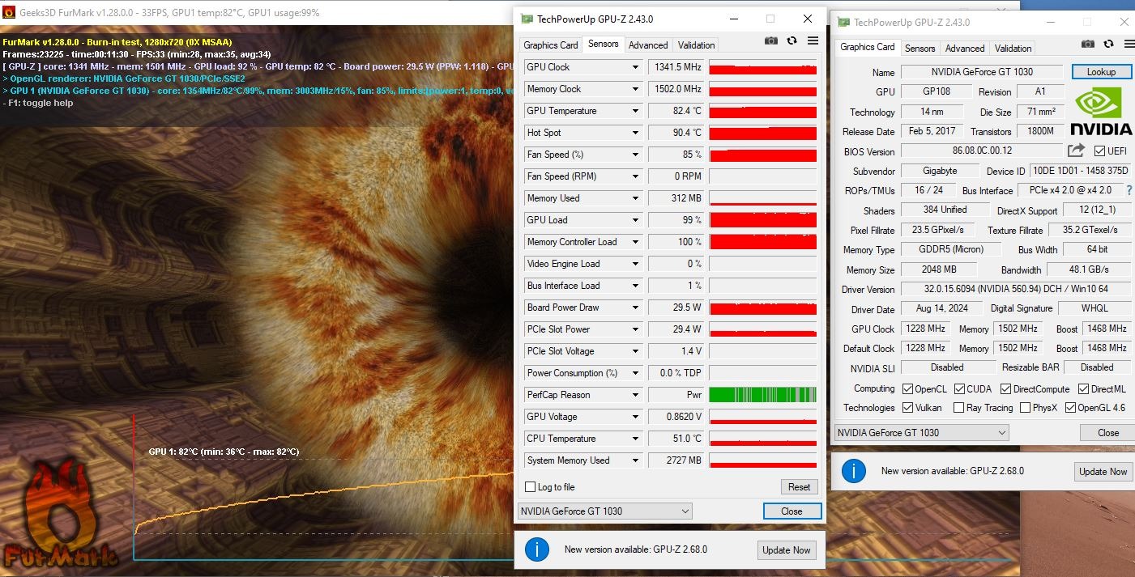Click the Board Power Draw value 29.5 W
Image resolution: width=1135 pixels, height=577 pixels.
click(677, 308)
